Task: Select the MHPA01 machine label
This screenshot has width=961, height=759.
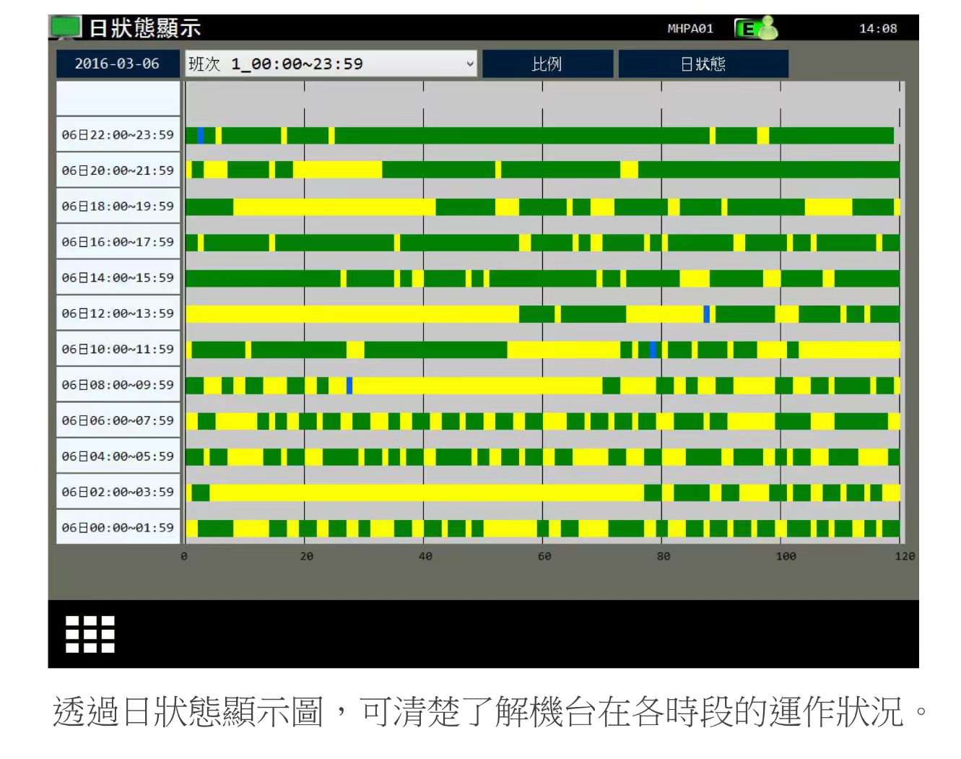Action: point(690,28)
